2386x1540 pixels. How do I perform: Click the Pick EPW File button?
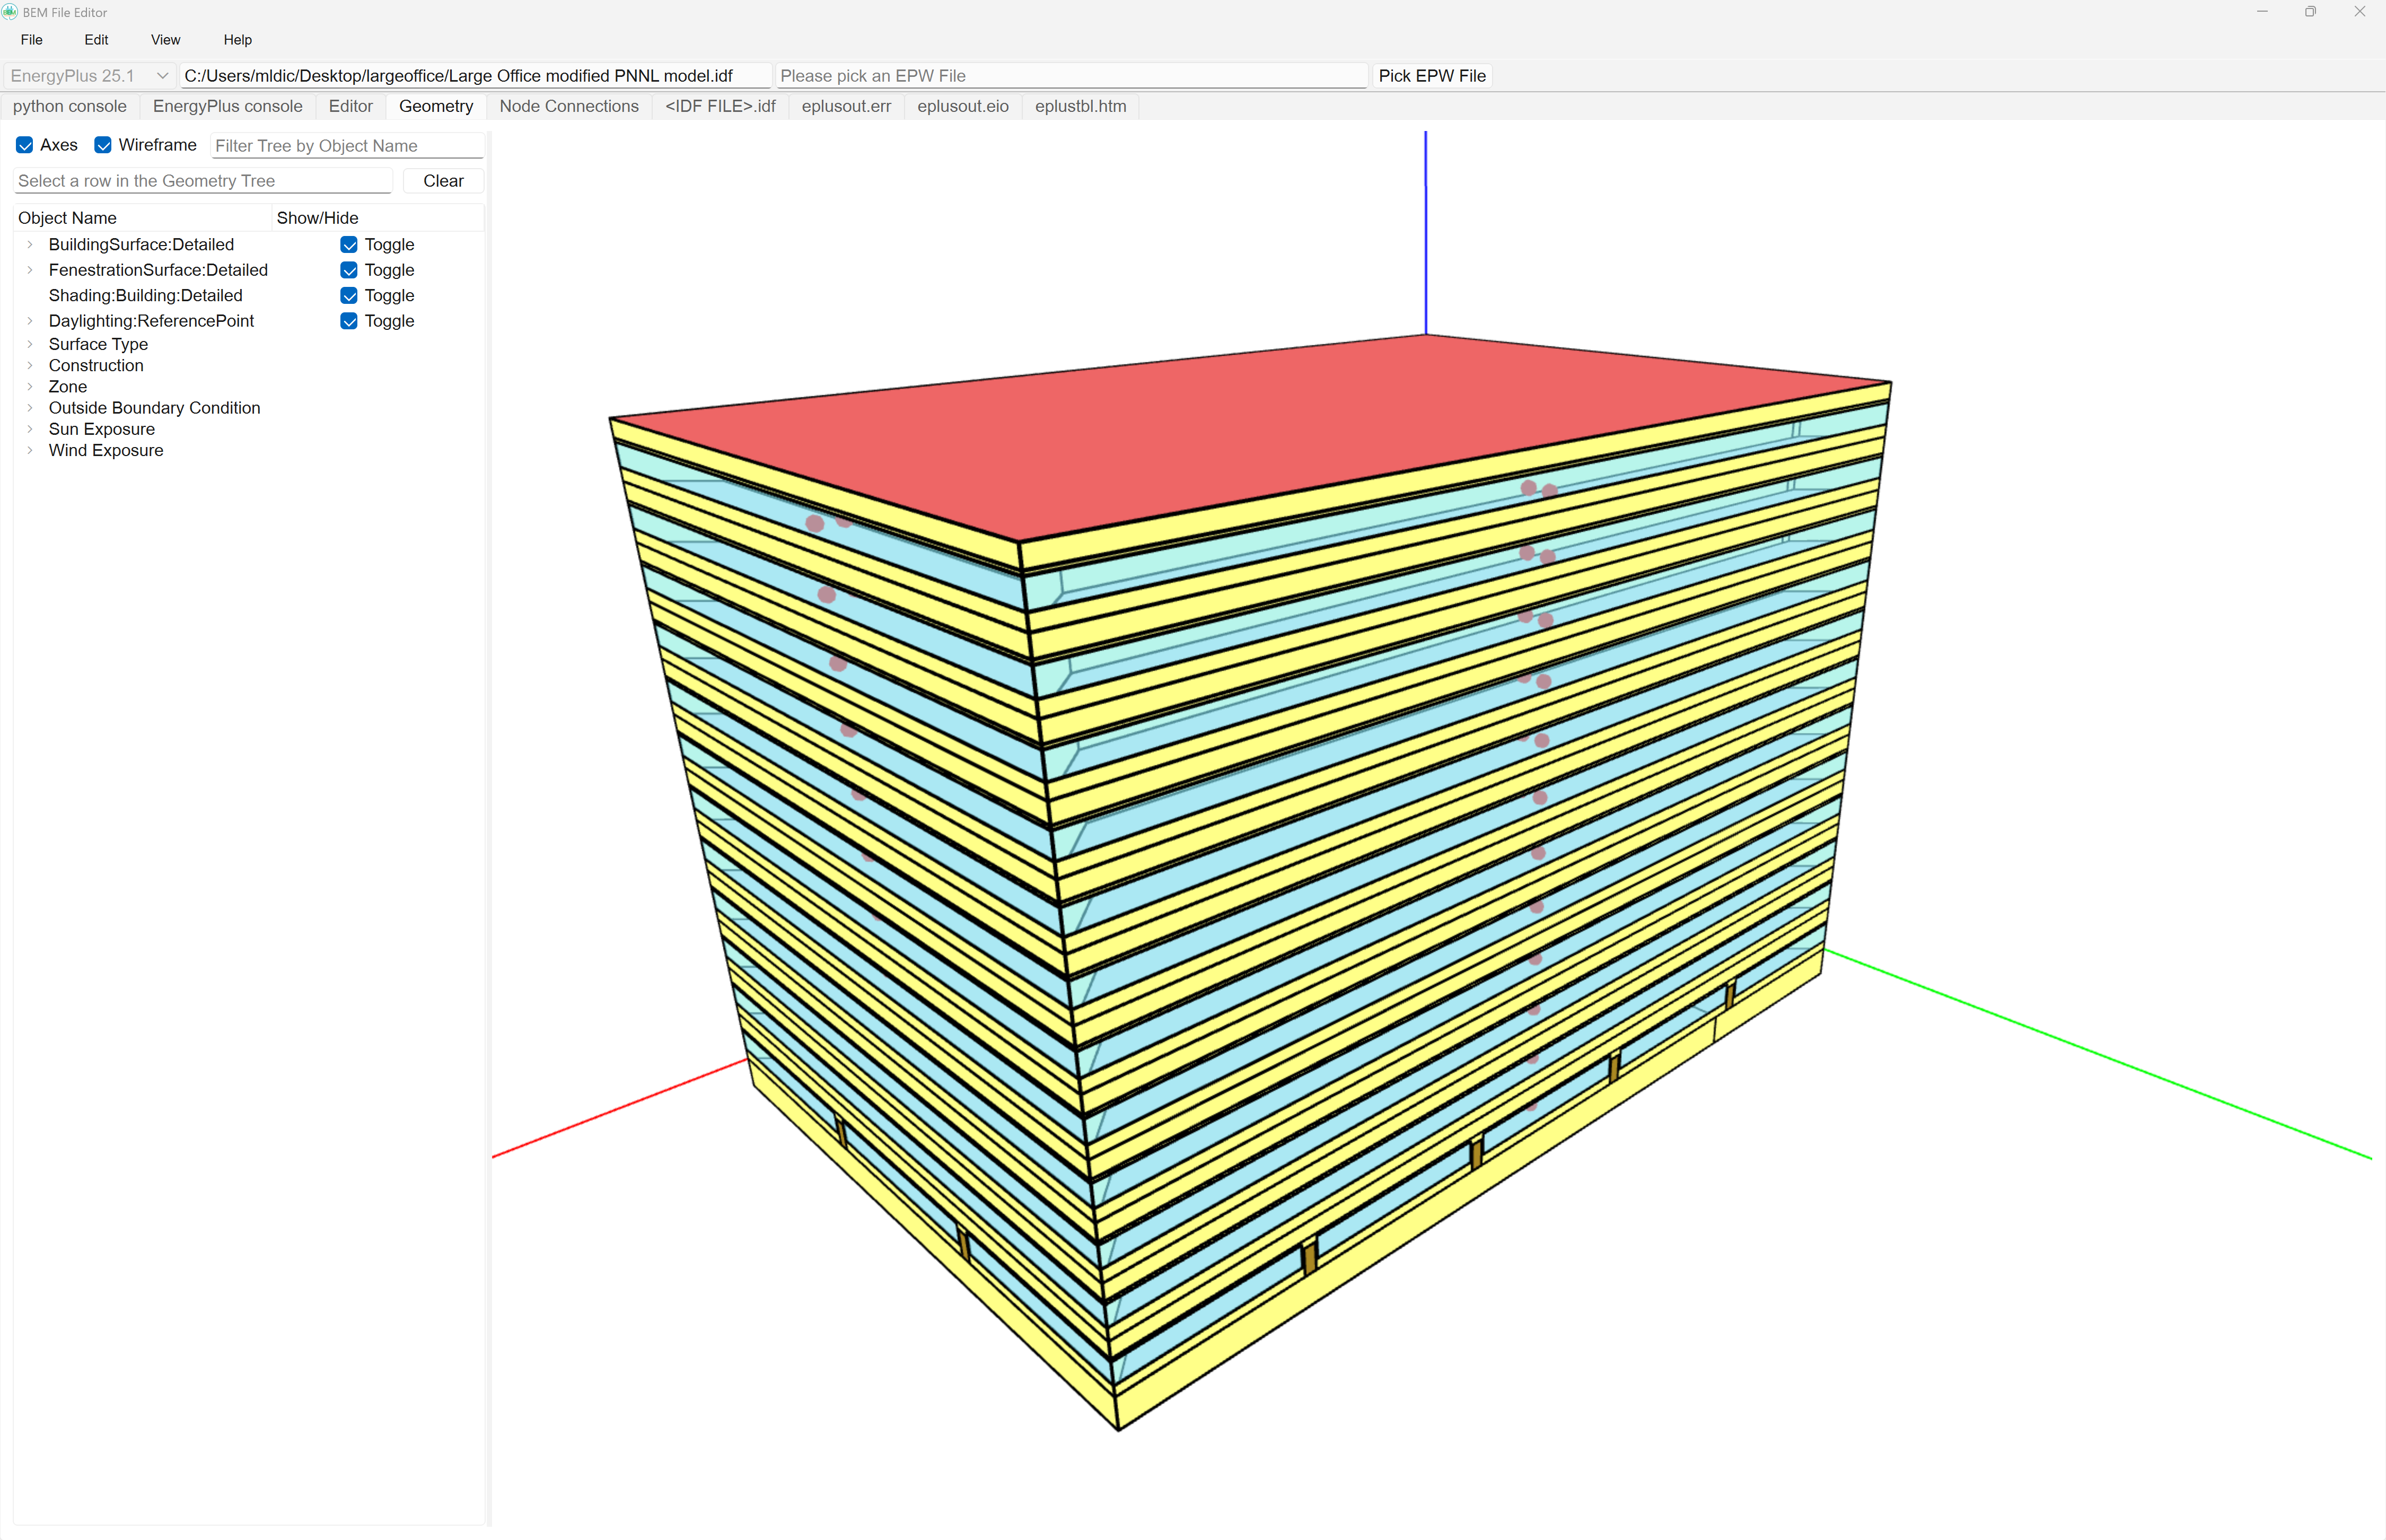(x=1432, y=76)
